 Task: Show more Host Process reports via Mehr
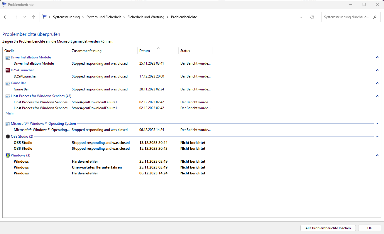point(10,113)
